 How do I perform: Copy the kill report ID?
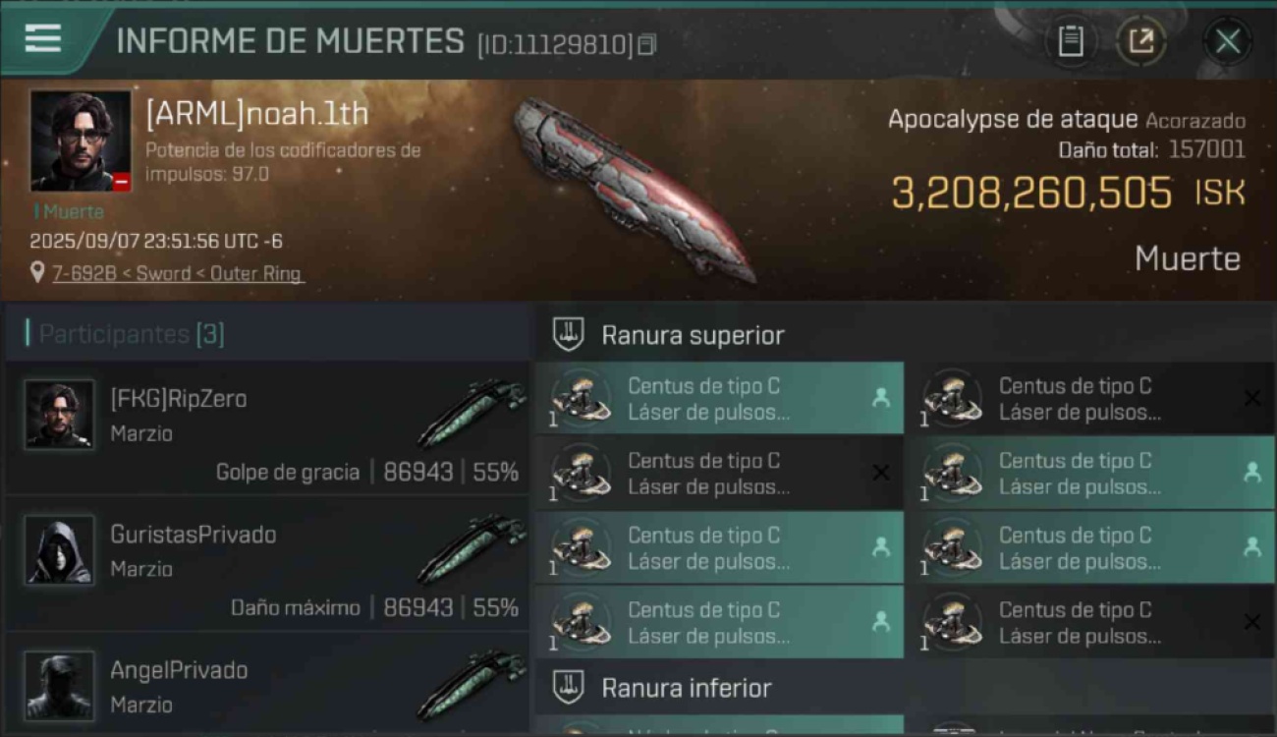click(x=645, y=44)
